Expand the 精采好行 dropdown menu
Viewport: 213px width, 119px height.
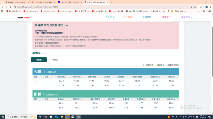[187, 17]
